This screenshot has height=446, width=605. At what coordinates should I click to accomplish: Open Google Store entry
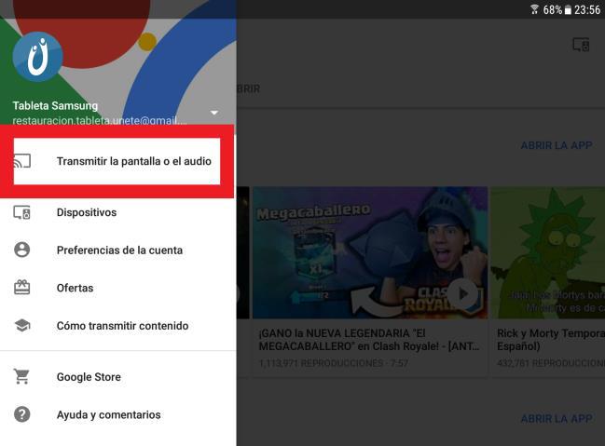118,377
